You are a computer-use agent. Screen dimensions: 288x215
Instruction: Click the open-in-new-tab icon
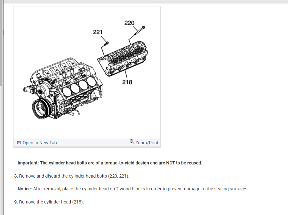point(19,142)
